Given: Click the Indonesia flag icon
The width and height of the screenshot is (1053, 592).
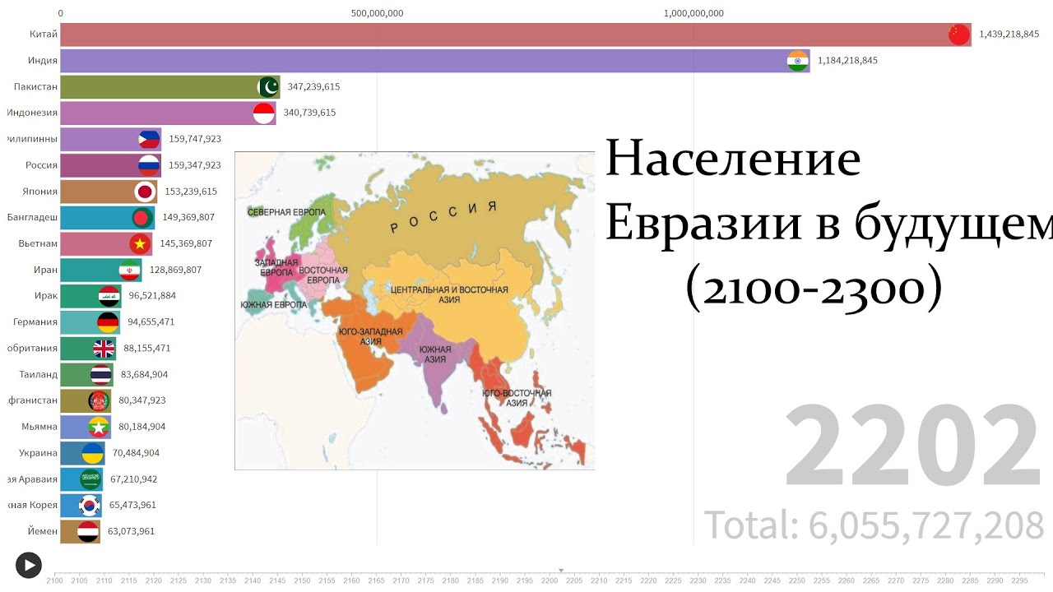Looking at the screenshot, I should tap(264, 113).
